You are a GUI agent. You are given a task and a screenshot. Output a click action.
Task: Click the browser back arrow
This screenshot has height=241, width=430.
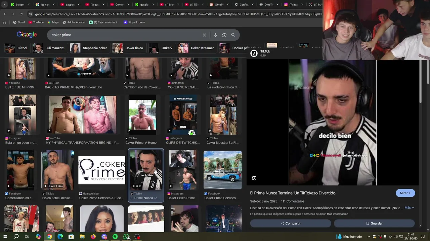pyautogui.click(x=5, y=14)
